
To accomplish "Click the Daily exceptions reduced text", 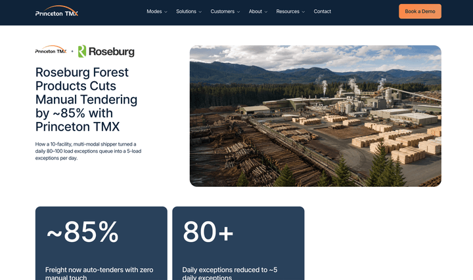I will (x=230, y=273).
